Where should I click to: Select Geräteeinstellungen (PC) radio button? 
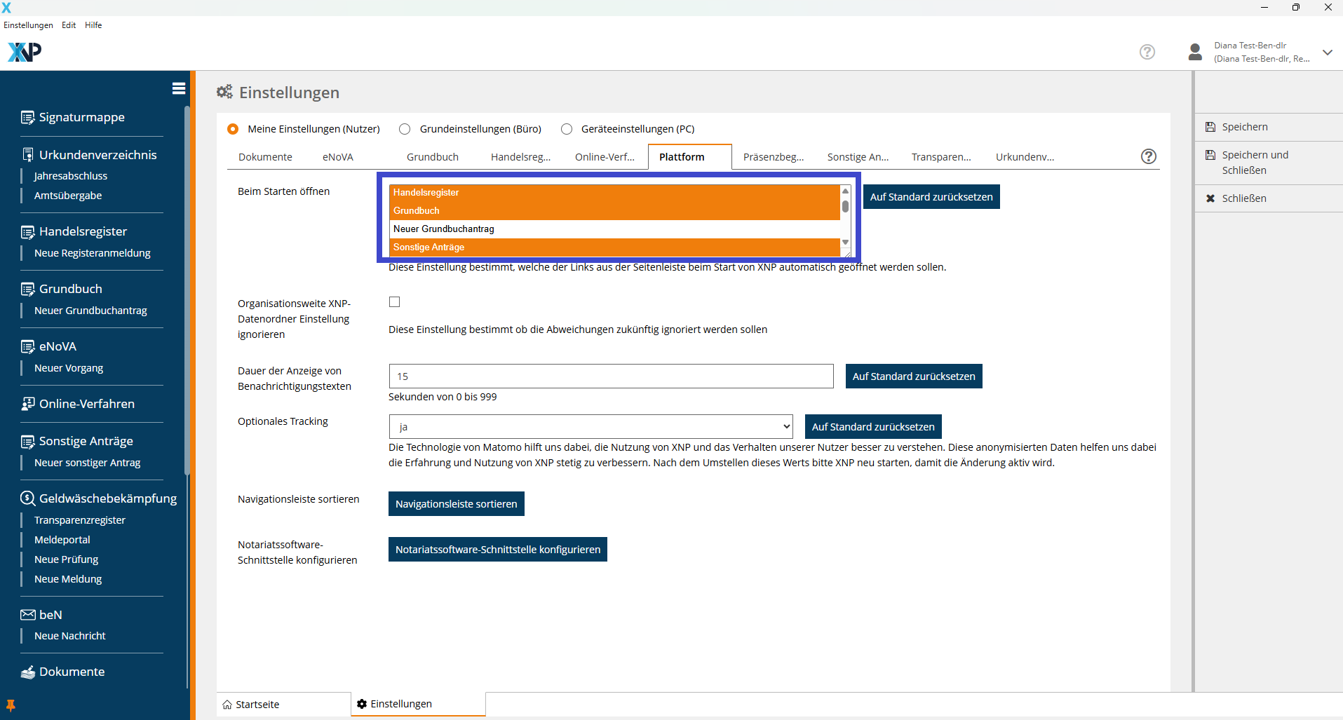(x=567, y=129)
